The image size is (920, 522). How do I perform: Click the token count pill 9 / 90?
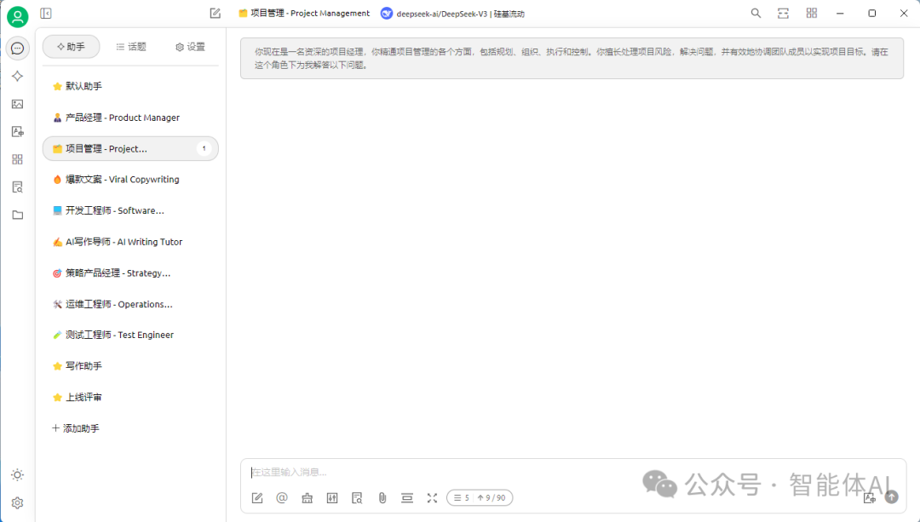[480, 498]
